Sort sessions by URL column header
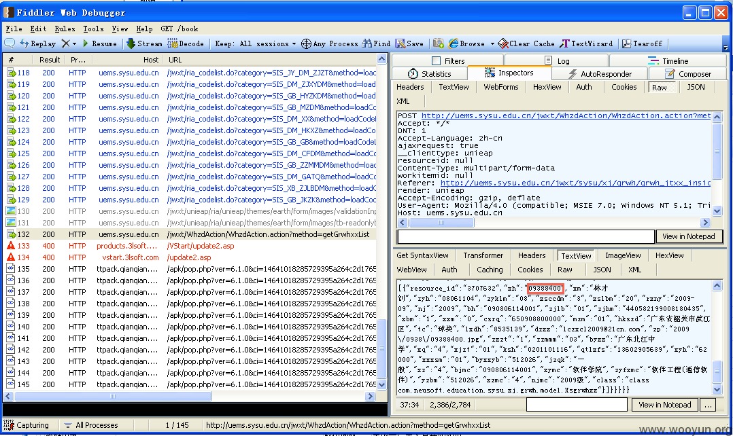Image resolution: width=733 pixels, height=436 pixels. pyautogui.click(x=270, y=60)
